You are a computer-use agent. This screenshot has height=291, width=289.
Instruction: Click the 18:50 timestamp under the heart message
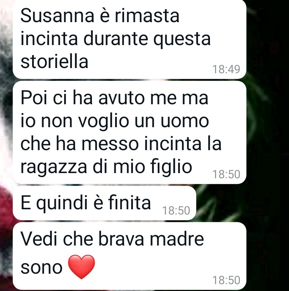click(x=226, y=280)
